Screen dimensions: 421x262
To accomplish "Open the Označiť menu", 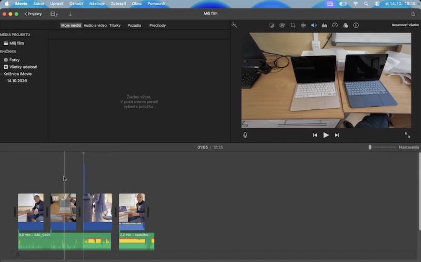I will (x=76, y=4).
